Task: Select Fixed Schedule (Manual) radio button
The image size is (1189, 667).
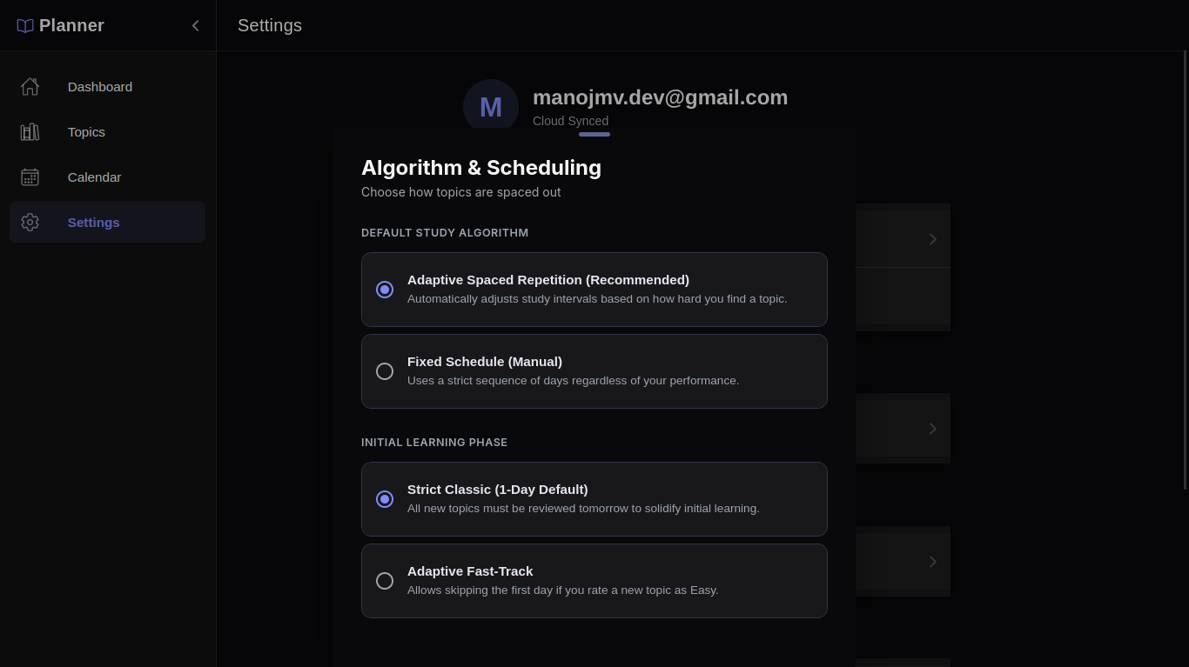Action: click(x=385, y=371)
